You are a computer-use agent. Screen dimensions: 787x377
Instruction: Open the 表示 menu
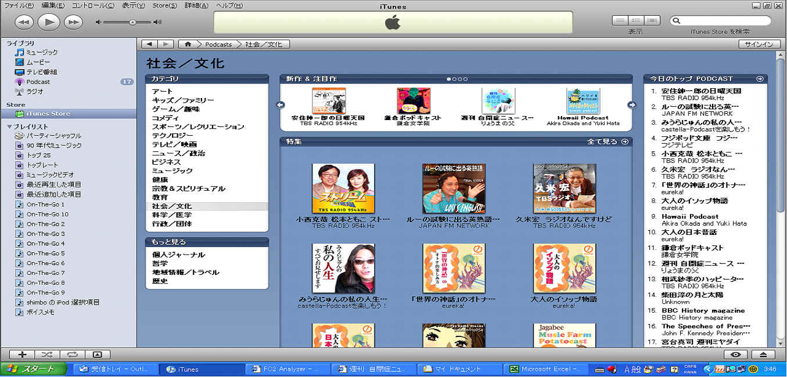[134, 5]
